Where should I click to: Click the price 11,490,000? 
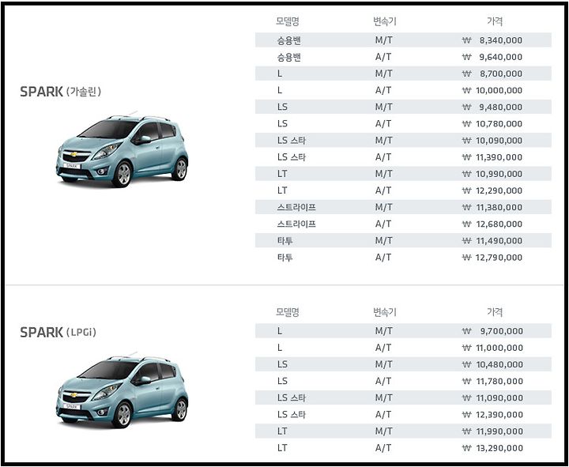(499, 240)
